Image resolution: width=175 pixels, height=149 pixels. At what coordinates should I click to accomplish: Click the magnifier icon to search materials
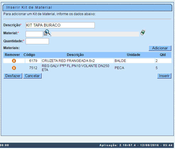coord(47,33)
